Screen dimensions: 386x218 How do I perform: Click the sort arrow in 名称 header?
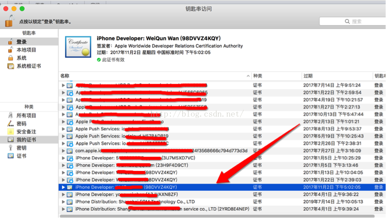pos(248,76)
